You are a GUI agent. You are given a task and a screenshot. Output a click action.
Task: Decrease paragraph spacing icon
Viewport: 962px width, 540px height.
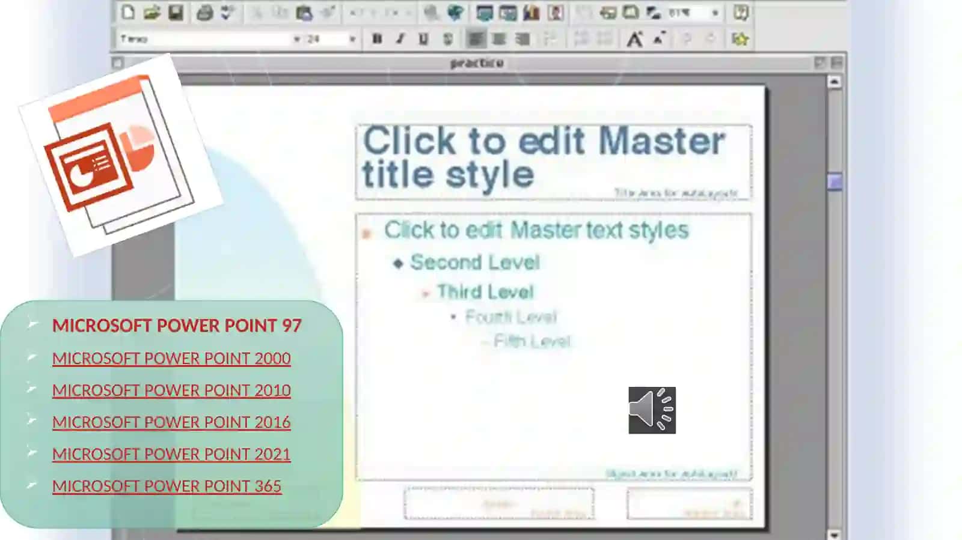pos(605,39)
